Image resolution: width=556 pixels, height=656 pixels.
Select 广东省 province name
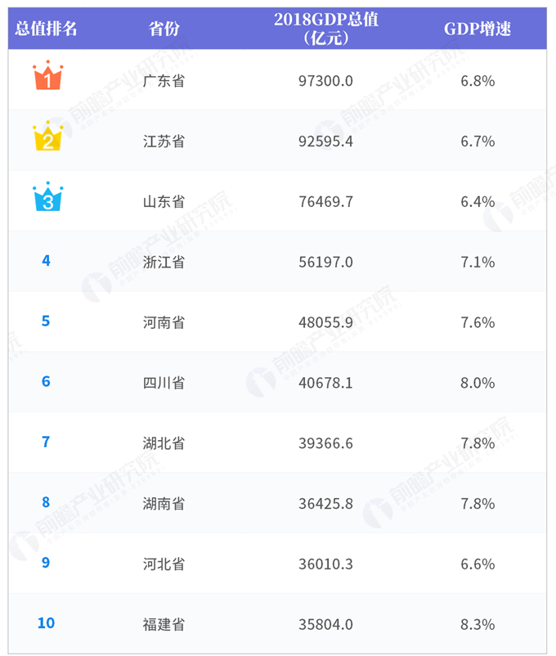tap(164, 81)
